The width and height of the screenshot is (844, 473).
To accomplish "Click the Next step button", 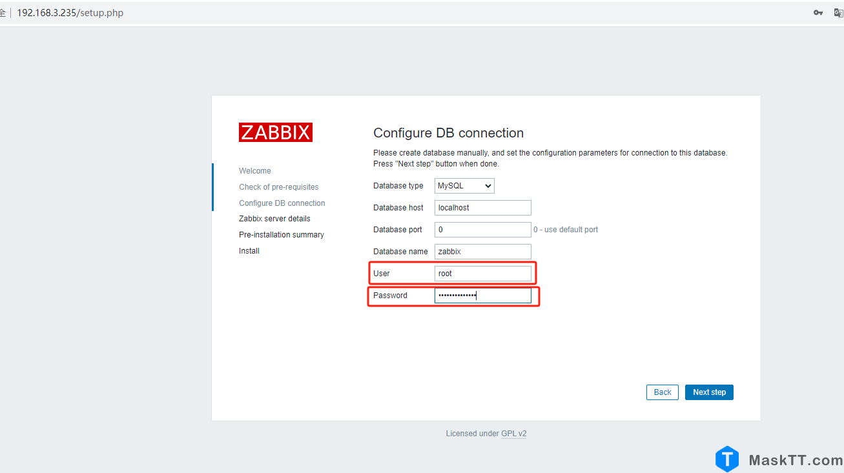I will pos(709,392).
